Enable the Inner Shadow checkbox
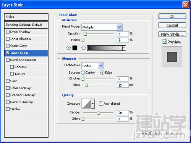Screen dimensions: 191x143 point(8,39)
